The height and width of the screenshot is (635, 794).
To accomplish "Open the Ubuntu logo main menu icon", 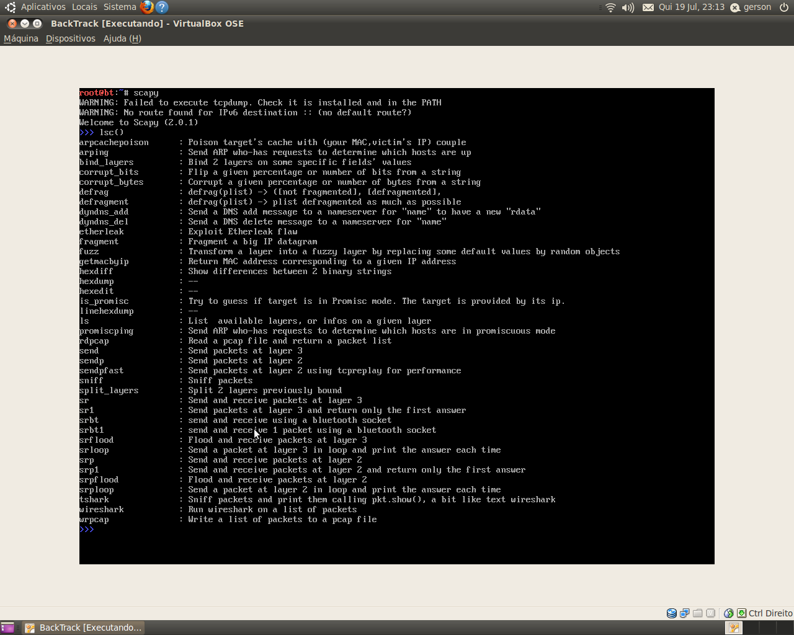I will tap(10, 7).
